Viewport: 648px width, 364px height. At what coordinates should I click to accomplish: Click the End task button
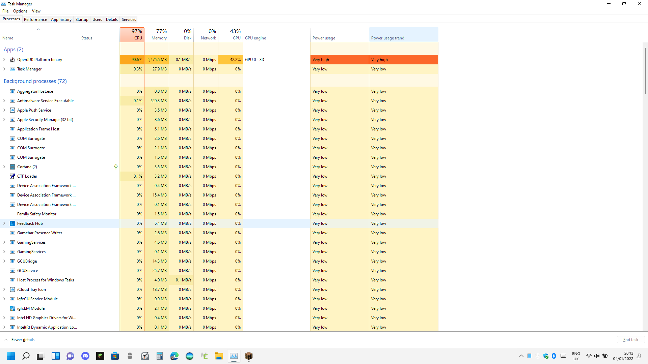coord(630,340)
